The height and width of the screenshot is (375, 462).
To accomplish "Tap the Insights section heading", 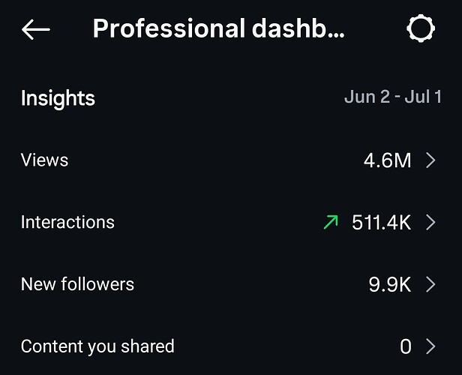I will [58, 98].
